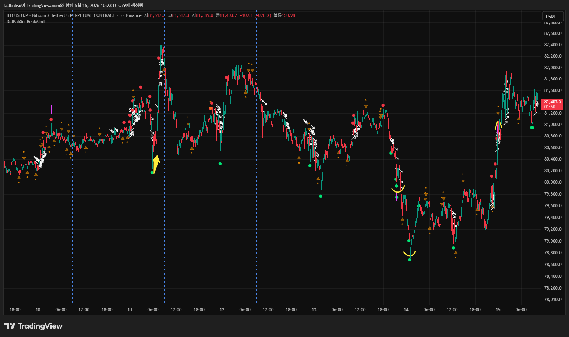Open the TradingView logo link
The image size is (569, 337).
[33, 326]
